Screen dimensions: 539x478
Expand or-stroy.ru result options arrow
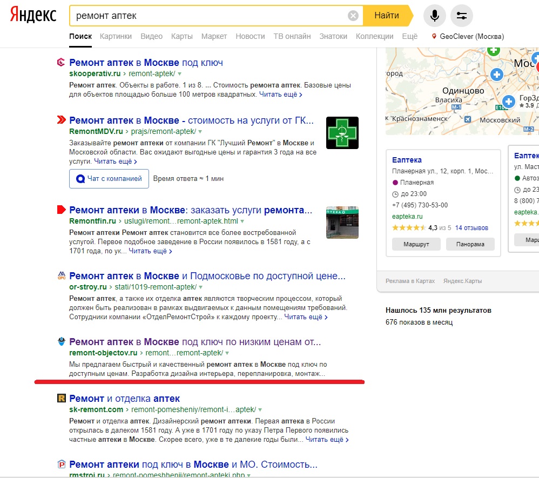(201, 287)
